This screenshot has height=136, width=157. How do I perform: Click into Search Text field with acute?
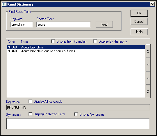[x=64, y=25]
